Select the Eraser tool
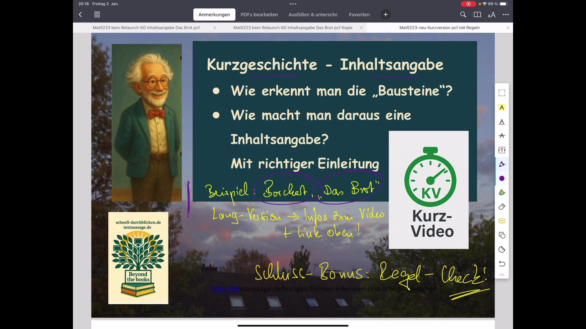586x329 pixels. (502, 207)
